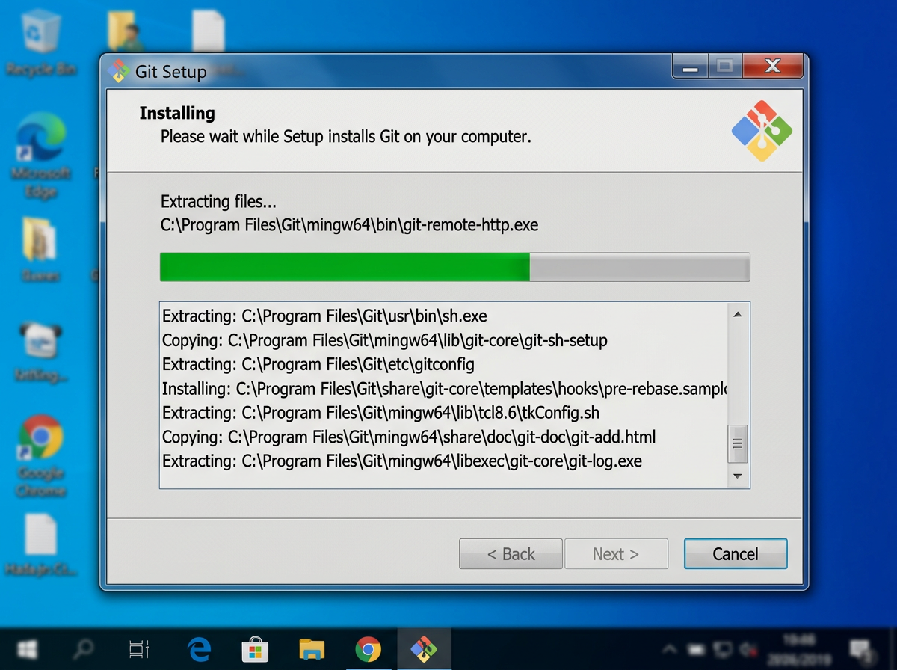
Task: Select Git Setup taskbar button
Action: [424, 649]
